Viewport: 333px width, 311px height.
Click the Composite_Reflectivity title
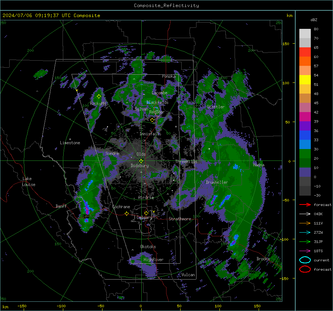[x=166, y=6]
